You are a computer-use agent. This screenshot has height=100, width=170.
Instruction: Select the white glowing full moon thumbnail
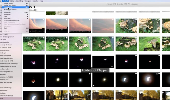[x=57, y=80]
